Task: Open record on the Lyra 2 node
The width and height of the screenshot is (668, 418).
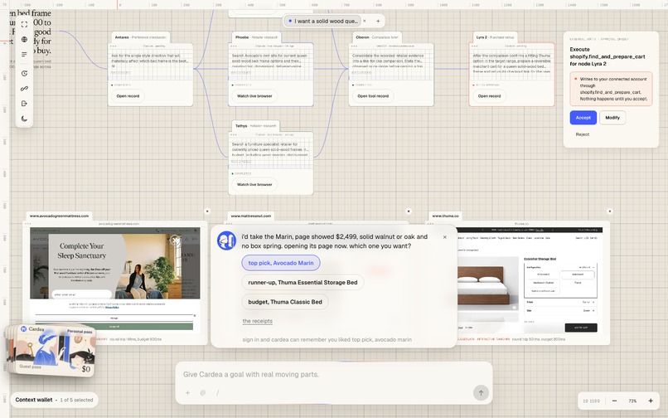Action: pos(489,96)
